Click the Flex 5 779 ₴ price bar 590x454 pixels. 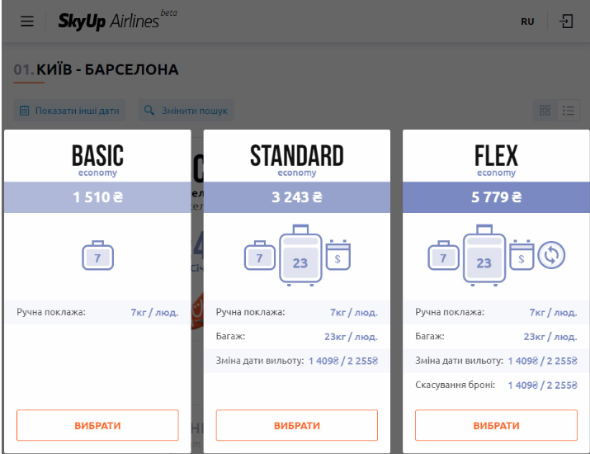click(x=496, y=197)
